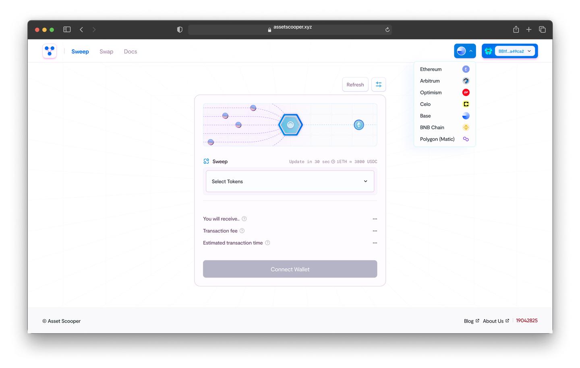Image resolution: width=580 pixels, height=368 pixels.
Task: Show Safari tab overview
Action: pyautogui.click(x=542, y=29)
